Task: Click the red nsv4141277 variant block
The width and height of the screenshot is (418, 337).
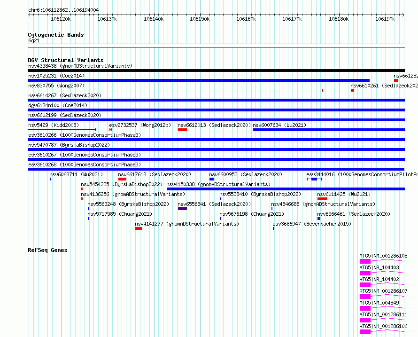Action: click(x=139, y=229)
